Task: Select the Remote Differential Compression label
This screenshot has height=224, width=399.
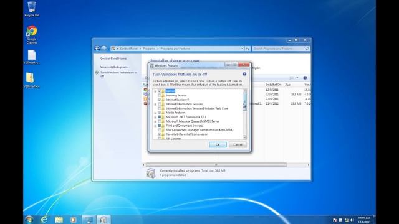Action: point(187,134)
